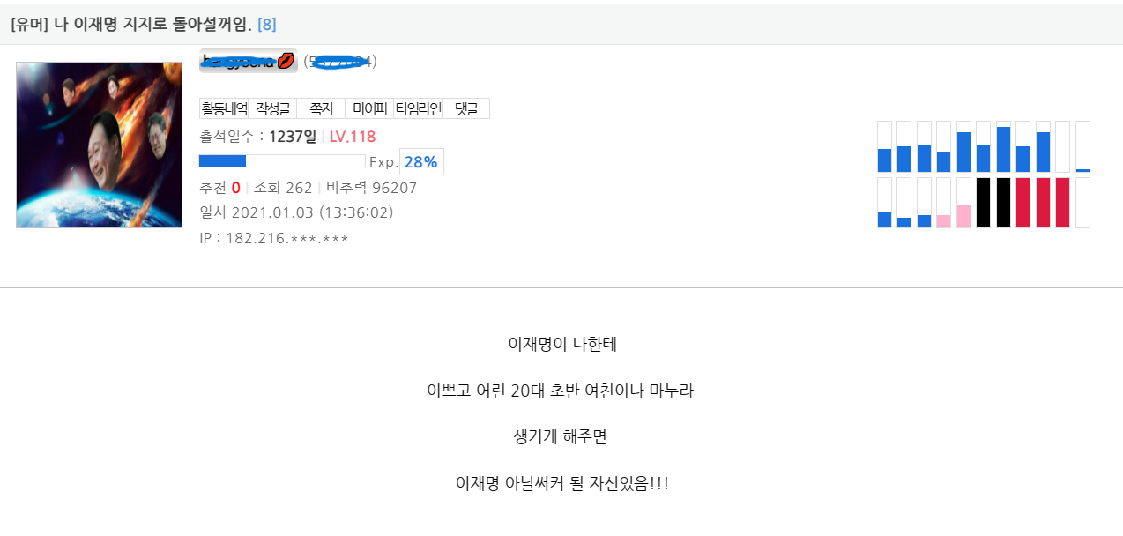Open the author's space-themed avatar image
The image size is (1123, 536).
[99, 145]
